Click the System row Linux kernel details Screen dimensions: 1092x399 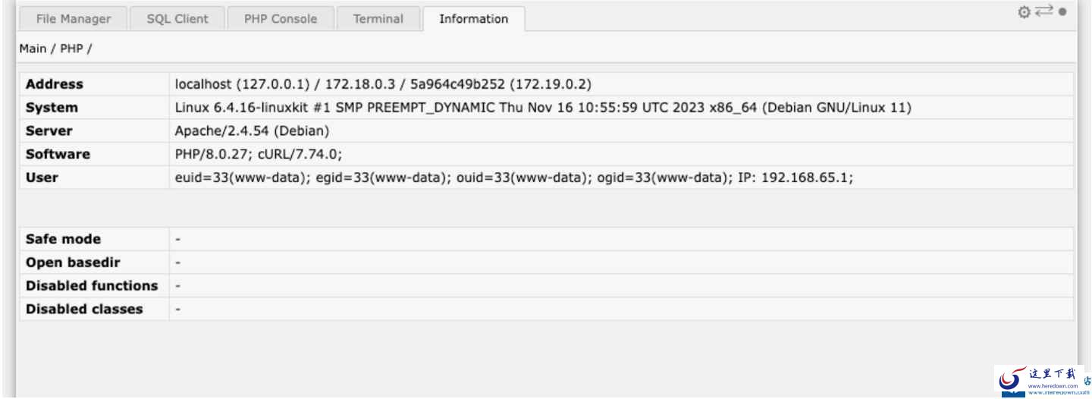tap(543, 108)
